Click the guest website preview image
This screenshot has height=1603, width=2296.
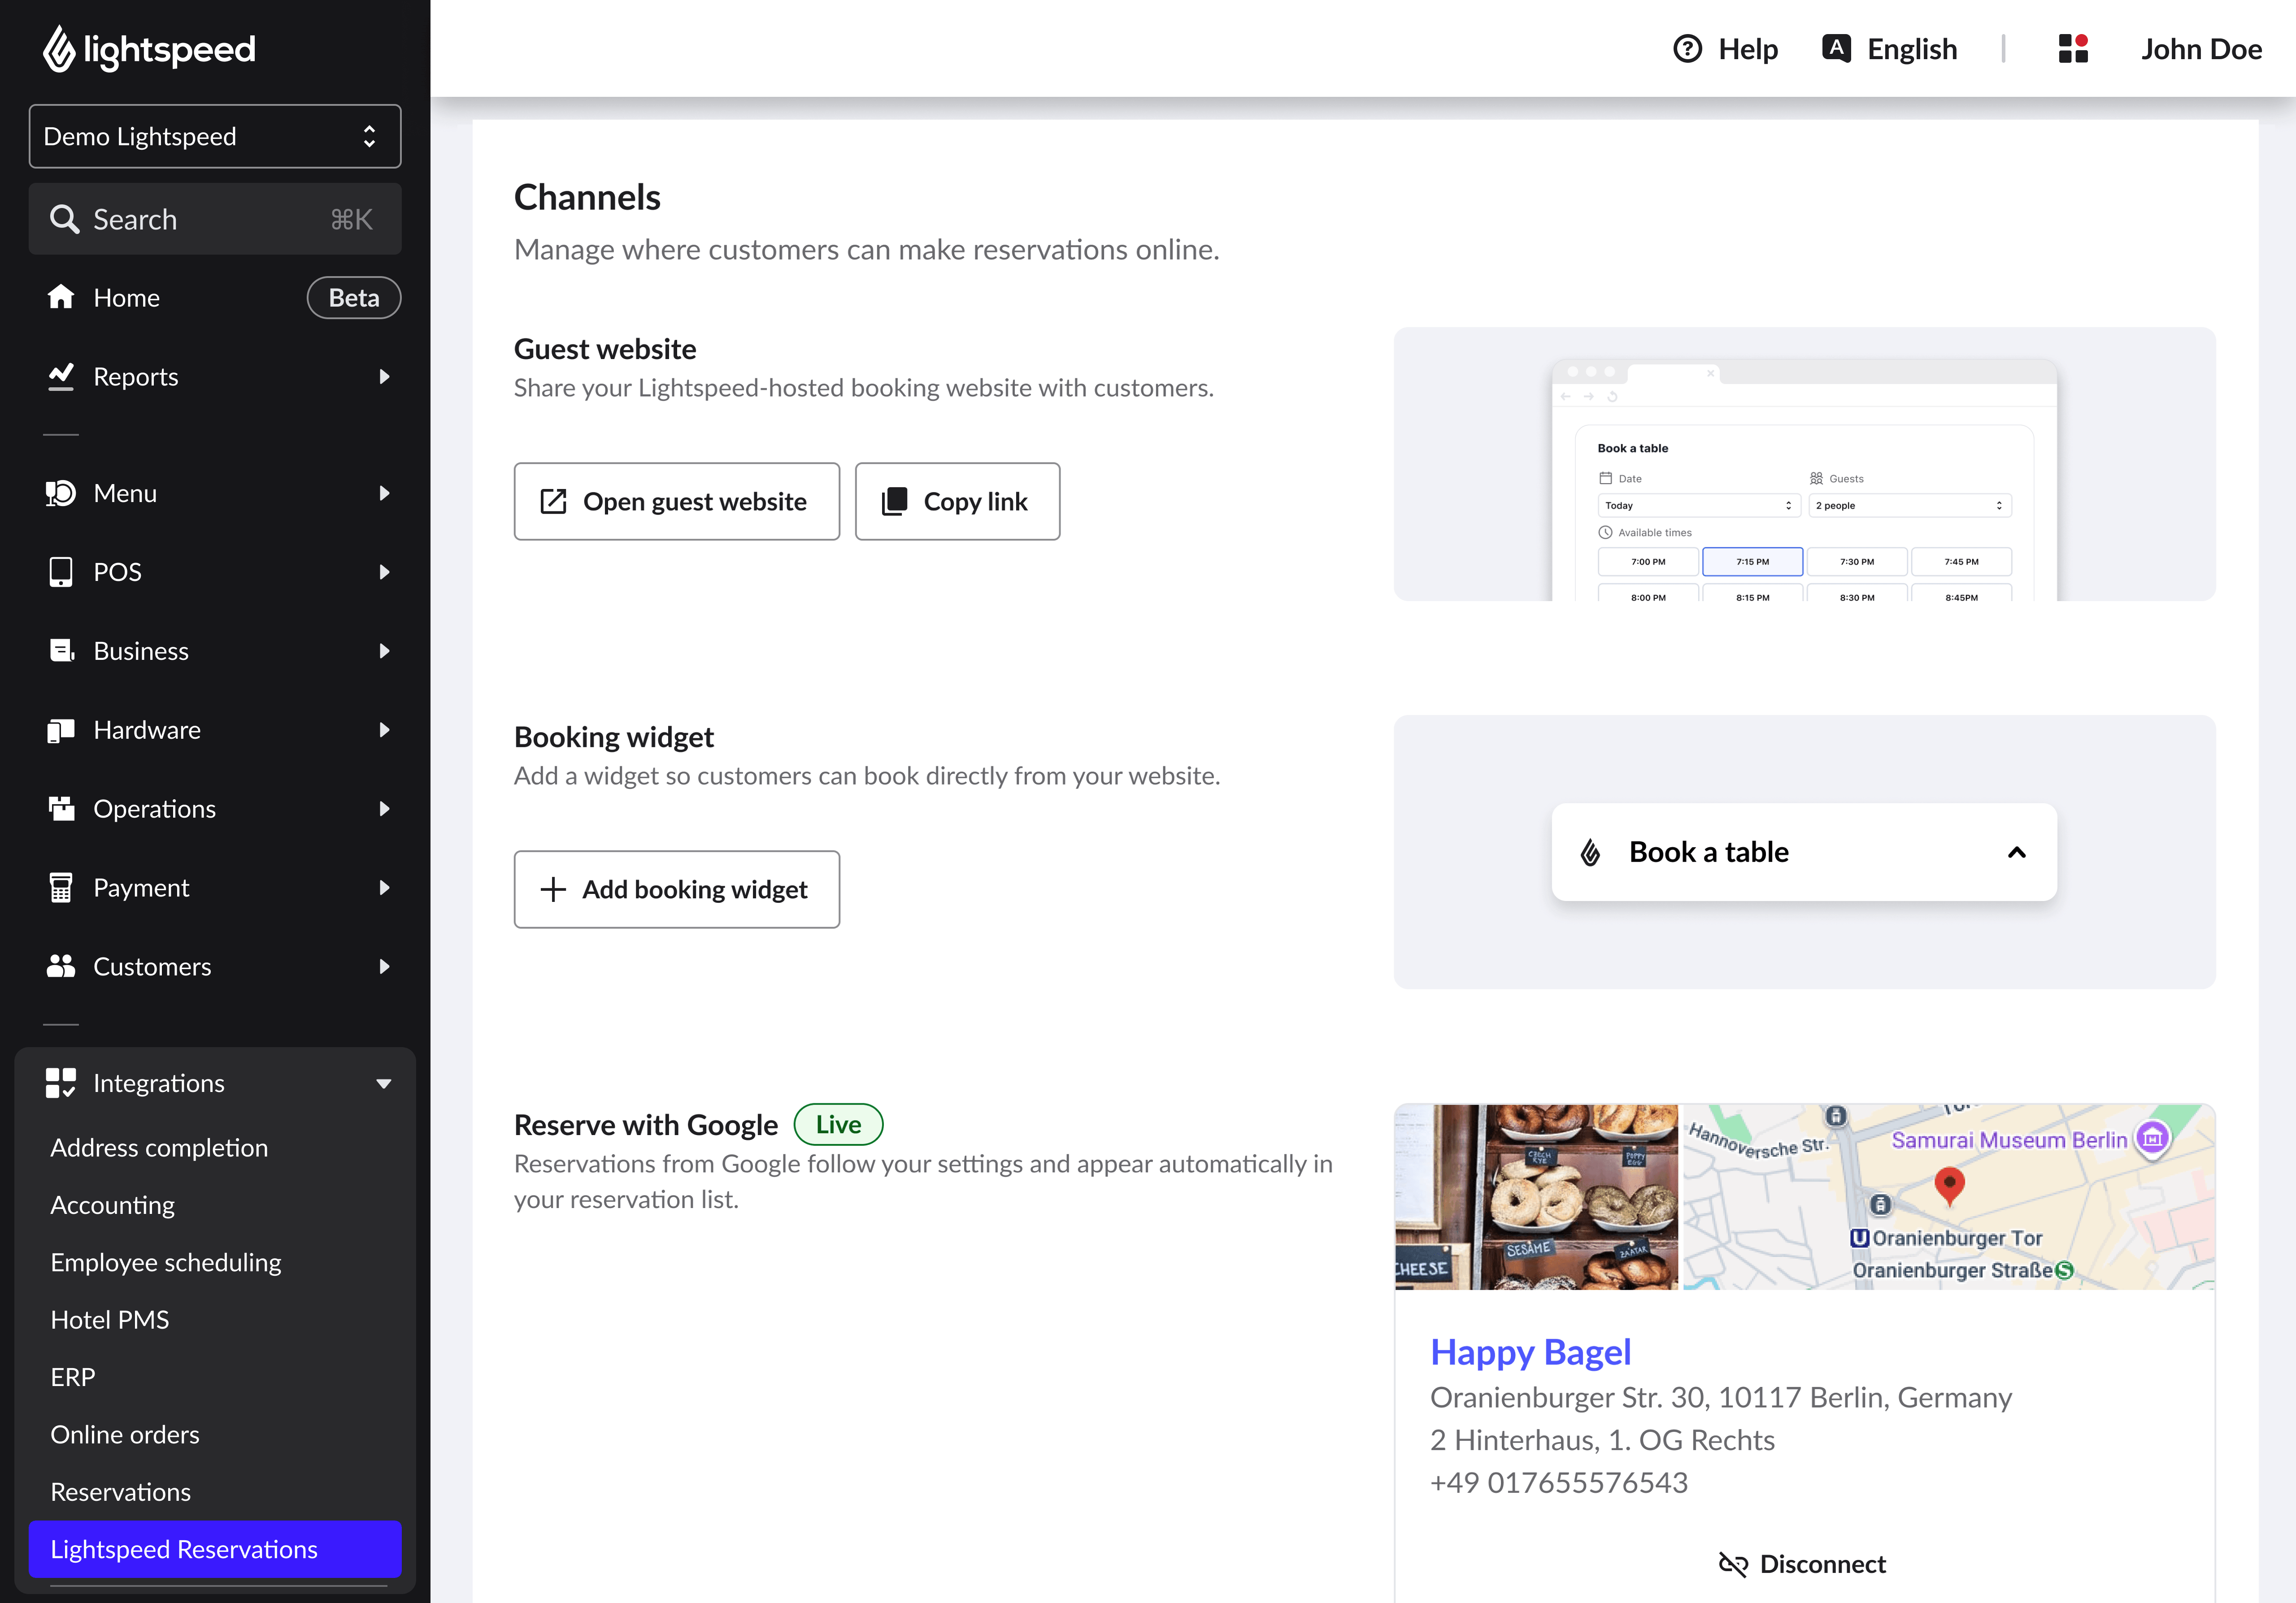[x=1804, y=464]
